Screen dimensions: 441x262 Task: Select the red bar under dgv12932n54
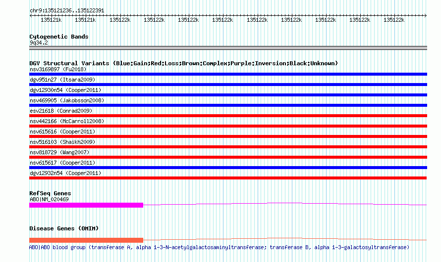pyautogui.click(x=228, y=178)
